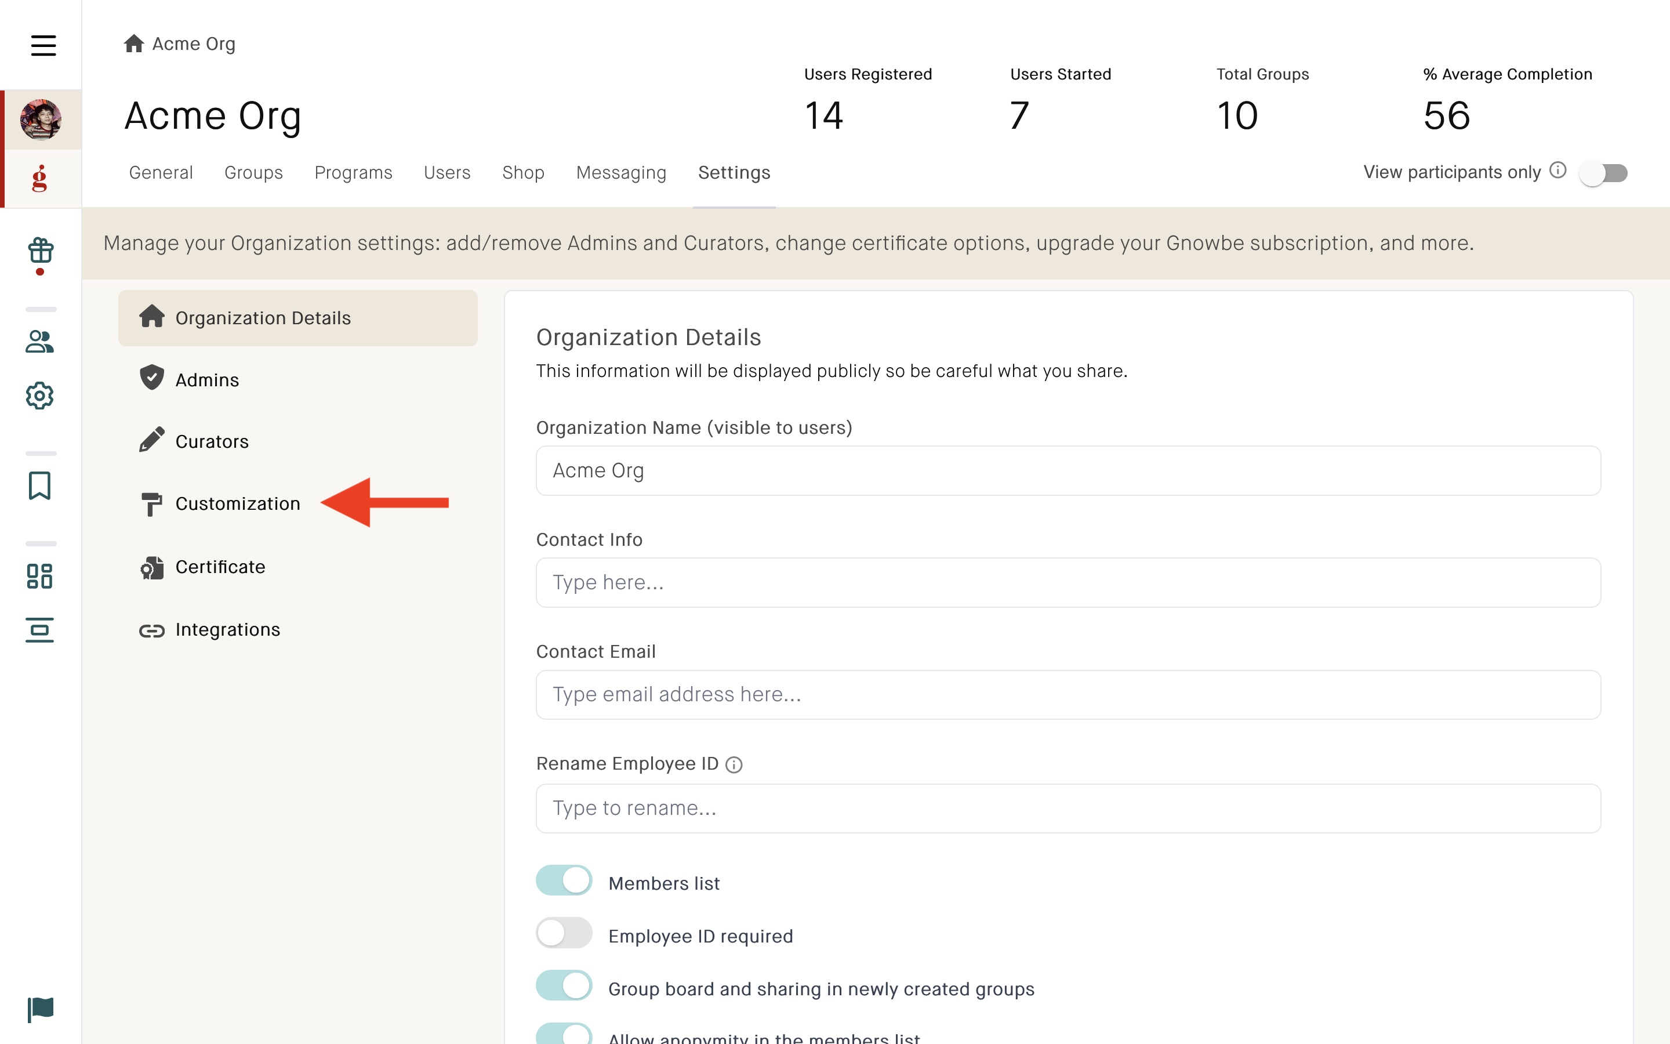
Task: Open the dashboard grid icon in sidebar
Action: click(x=40, y=576)
